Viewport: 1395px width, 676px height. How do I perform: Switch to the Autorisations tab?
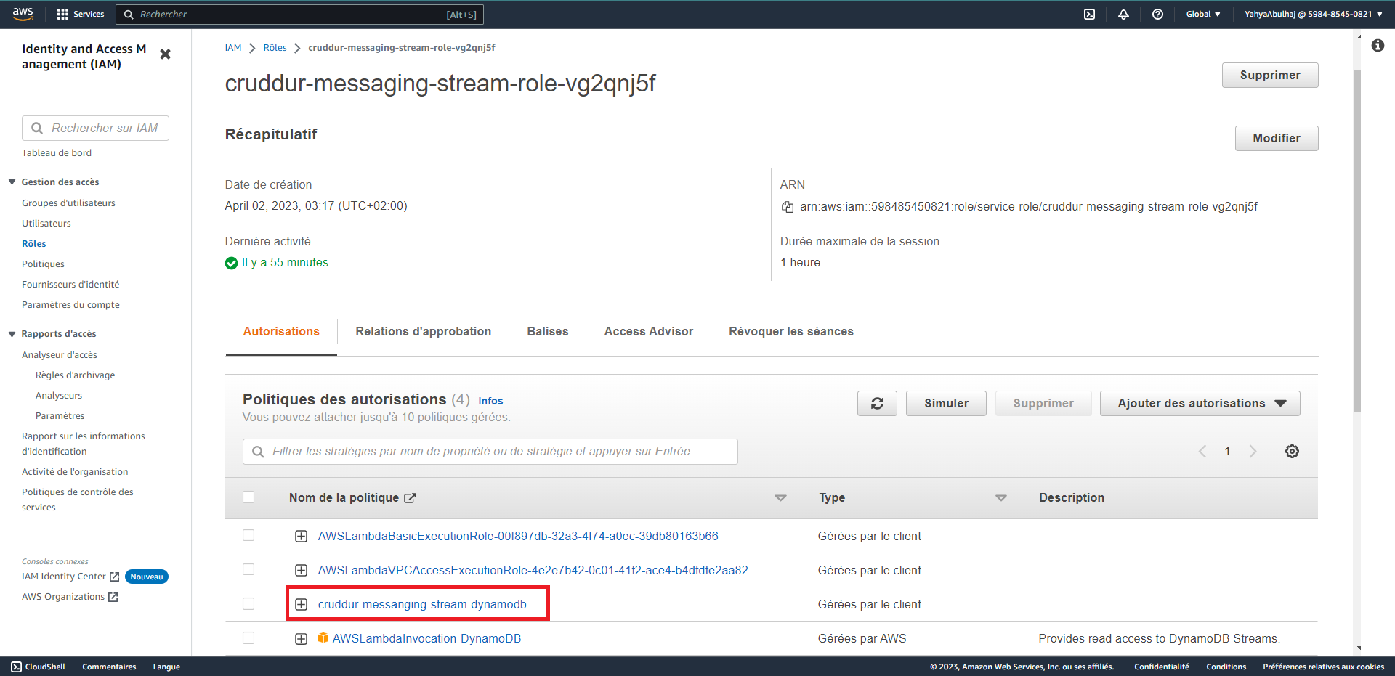[x=281, y=332]
